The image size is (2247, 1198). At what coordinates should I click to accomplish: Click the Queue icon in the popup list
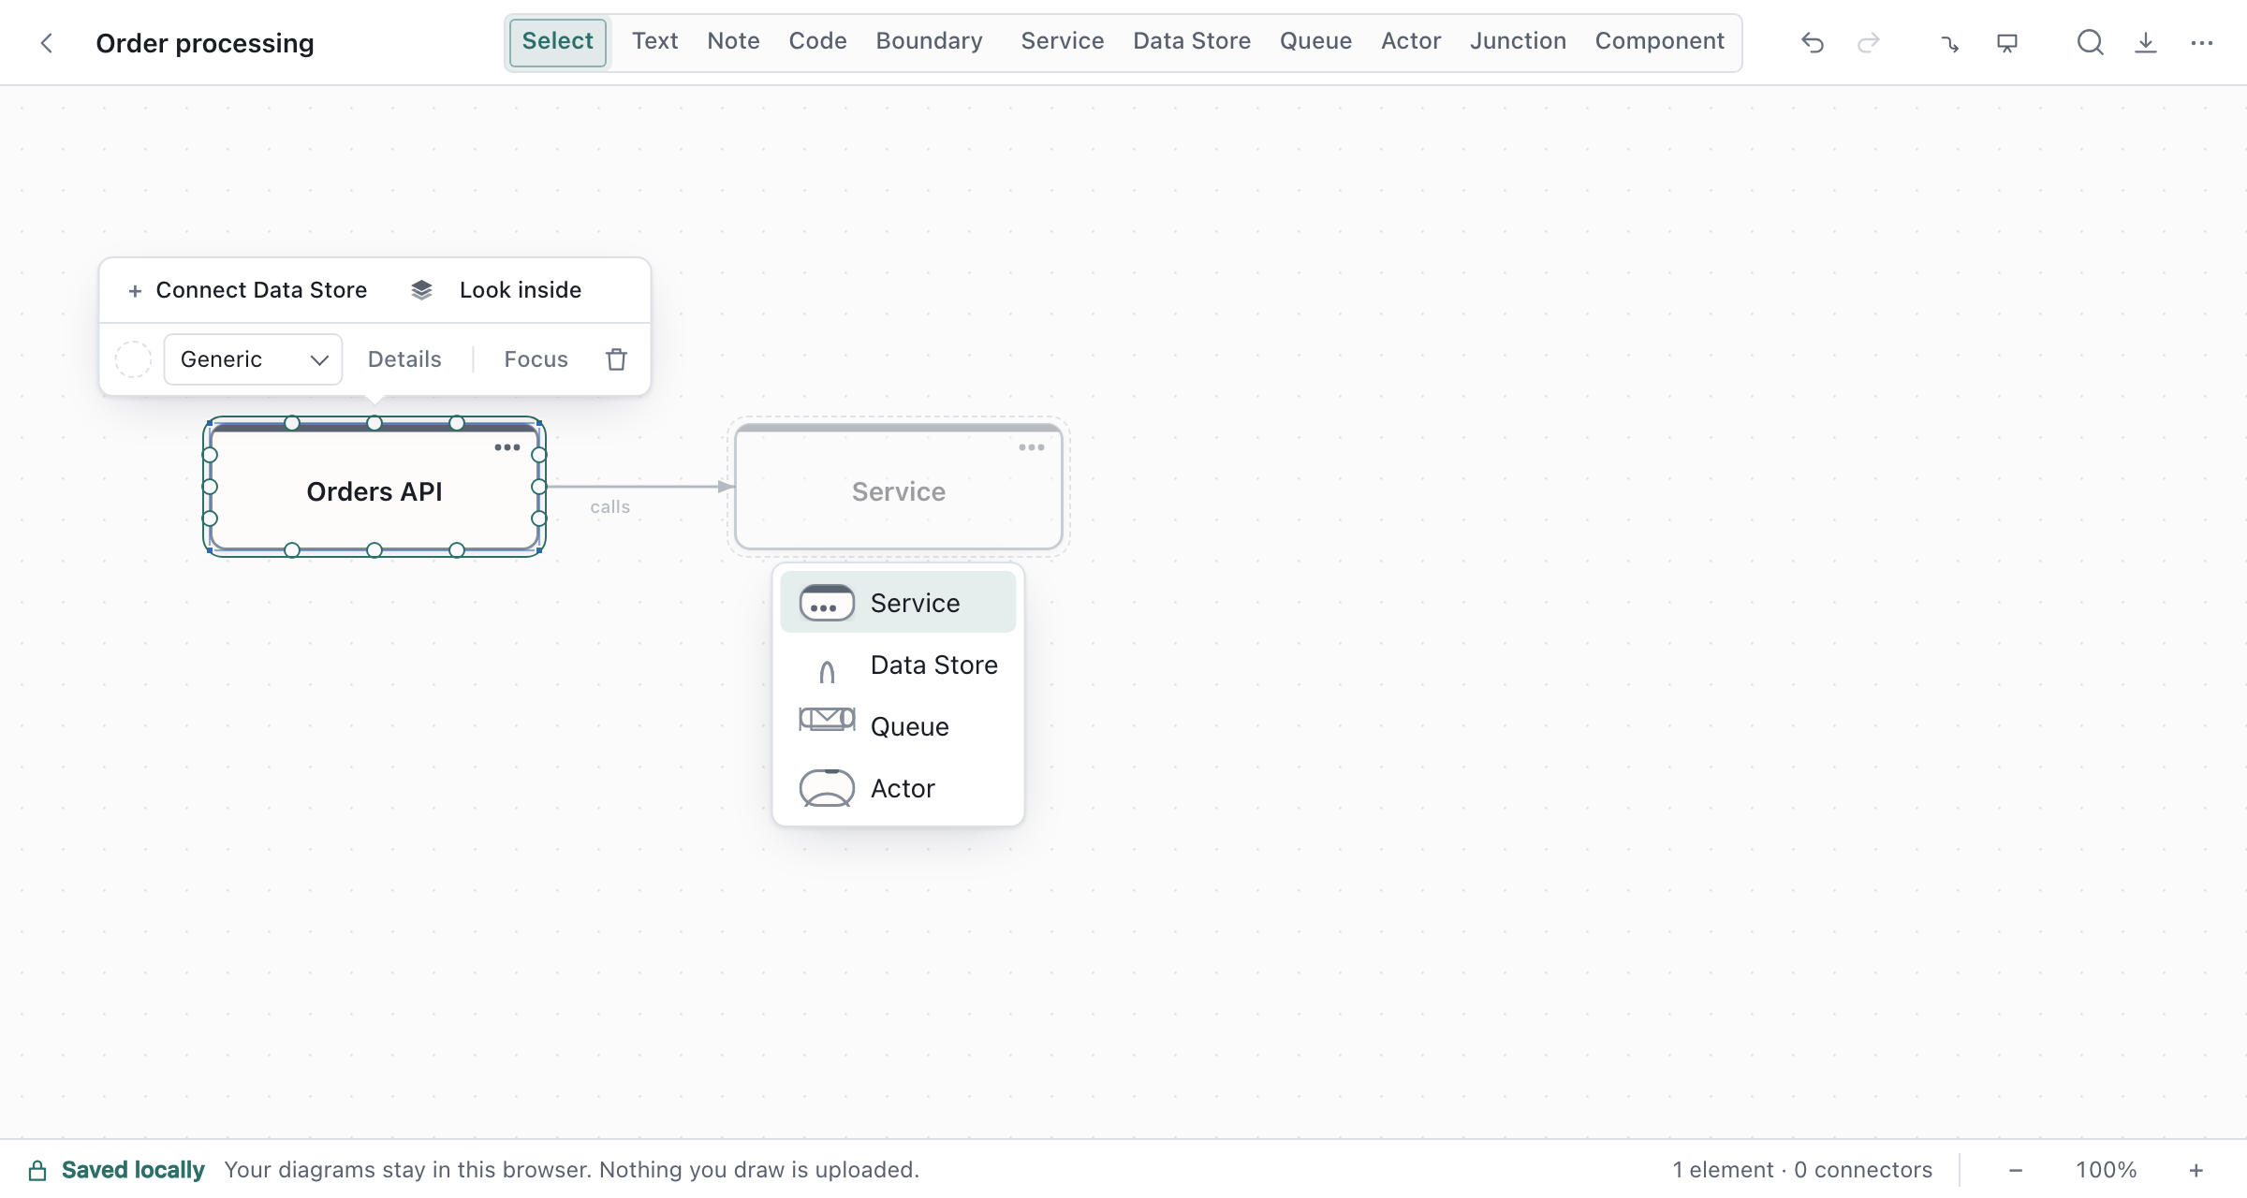(827, 719)
